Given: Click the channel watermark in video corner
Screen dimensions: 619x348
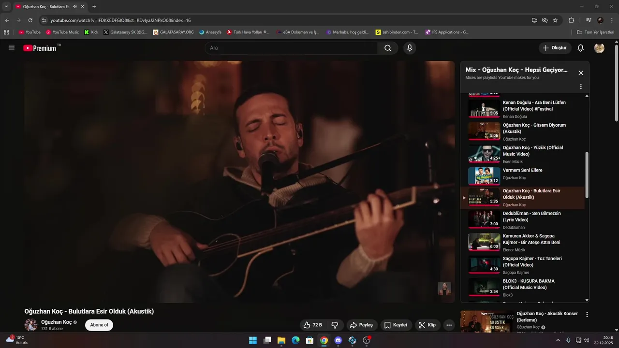Looking at the screenshot, I should pos(444,289).
